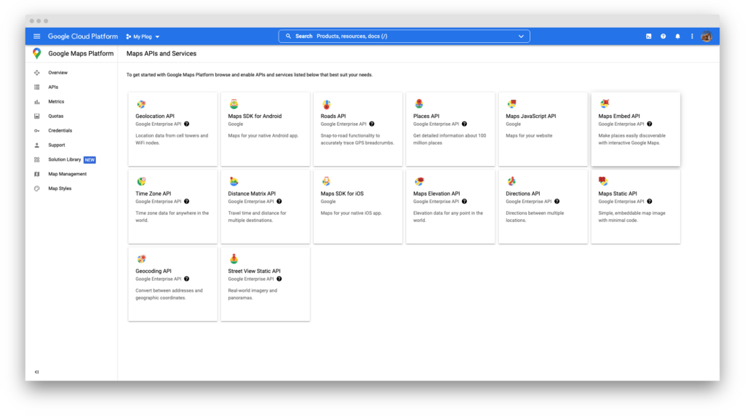Screen dimensions: 745x417
Task: Open APIs in the sidebar
Action: 53,87
